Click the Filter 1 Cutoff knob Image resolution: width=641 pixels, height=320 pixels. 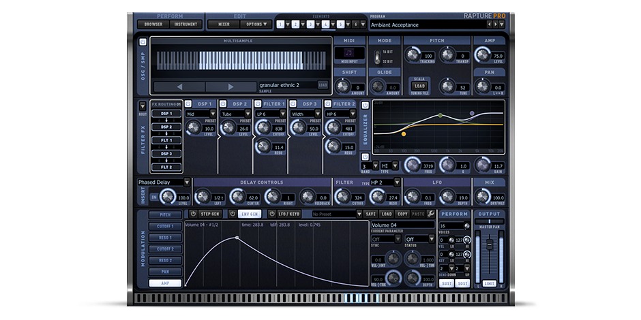point(263,128)
